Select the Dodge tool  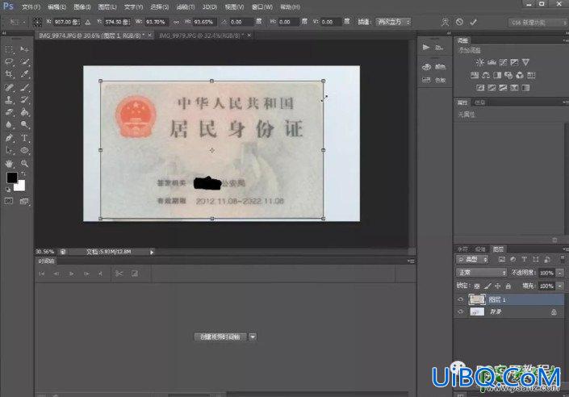click(24, 124)
